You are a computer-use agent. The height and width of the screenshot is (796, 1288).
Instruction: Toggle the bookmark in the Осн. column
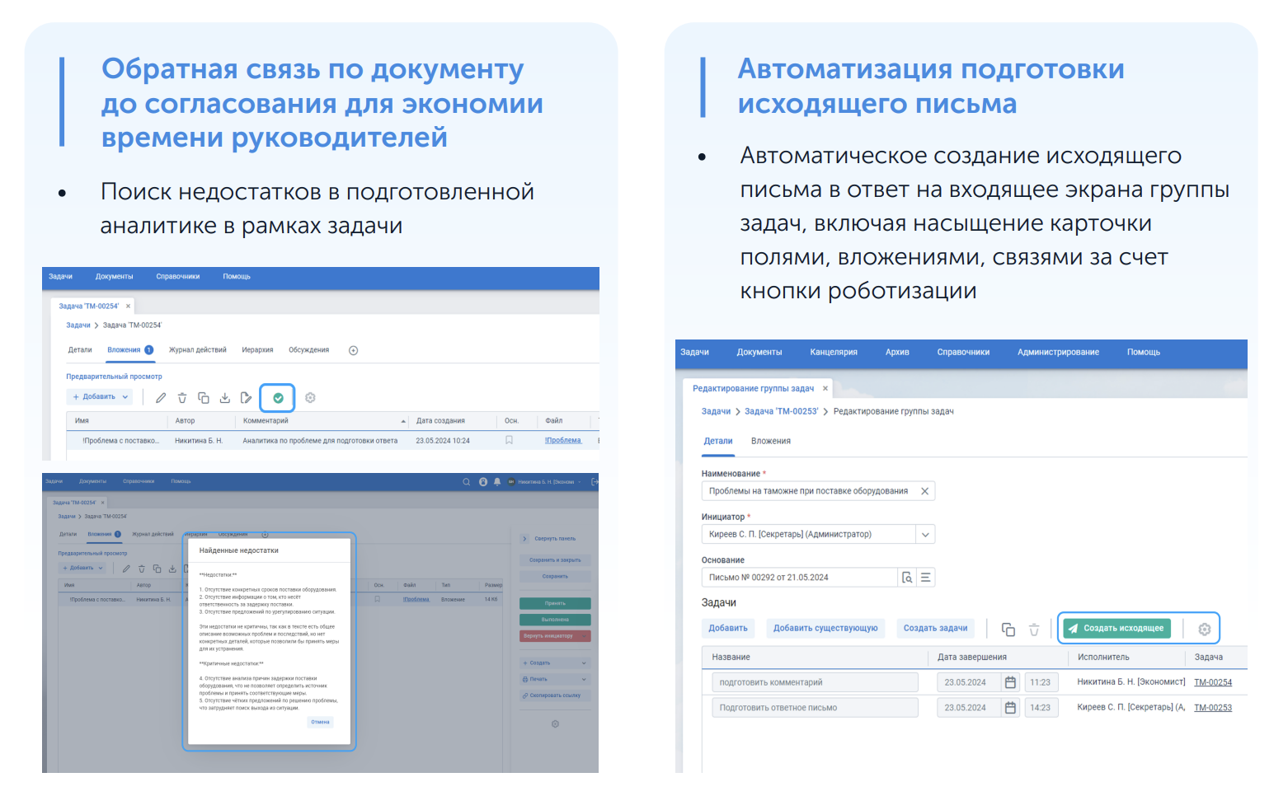[x=509, y=441]
